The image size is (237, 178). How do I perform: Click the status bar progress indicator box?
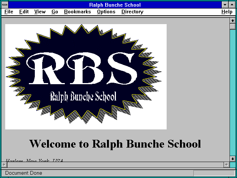click(x=214, y=173)
